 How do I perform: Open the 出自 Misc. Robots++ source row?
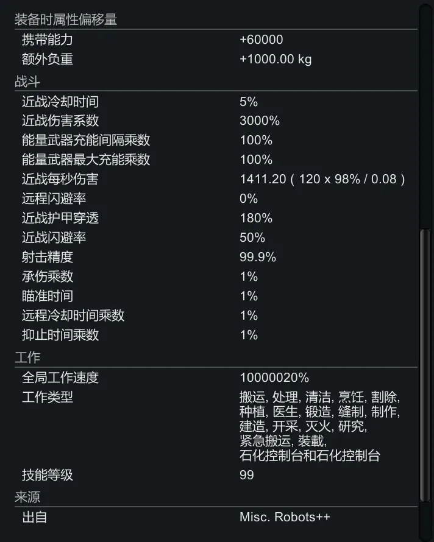point(213,518)
